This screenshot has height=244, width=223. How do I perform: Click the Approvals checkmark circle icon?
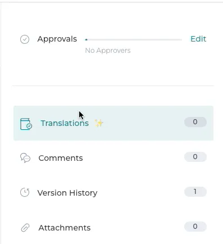[x=25, y=39]
